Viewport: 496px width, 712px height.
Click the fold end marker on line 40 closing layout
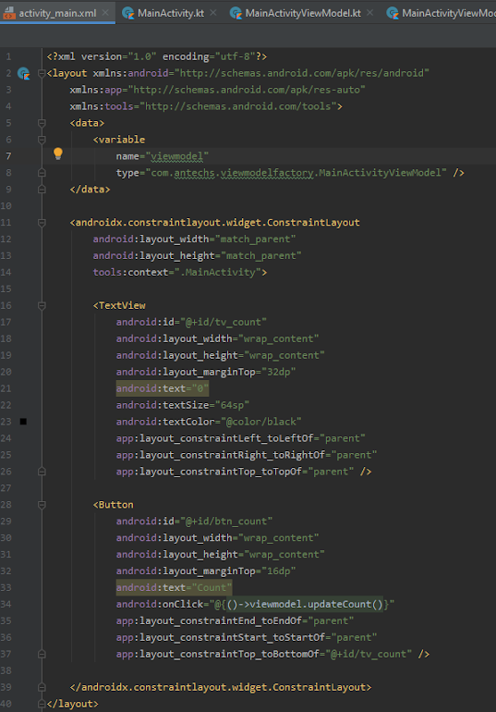coord(42,704)
